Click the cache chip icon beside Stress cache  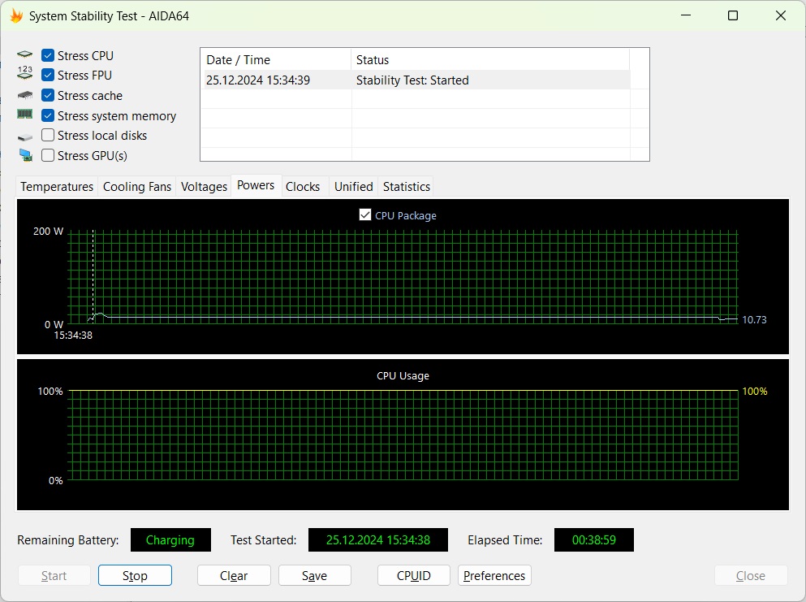pos(24,95)
